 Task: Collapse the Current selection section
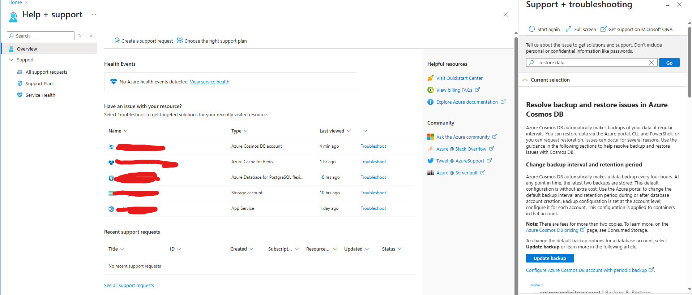525,80
